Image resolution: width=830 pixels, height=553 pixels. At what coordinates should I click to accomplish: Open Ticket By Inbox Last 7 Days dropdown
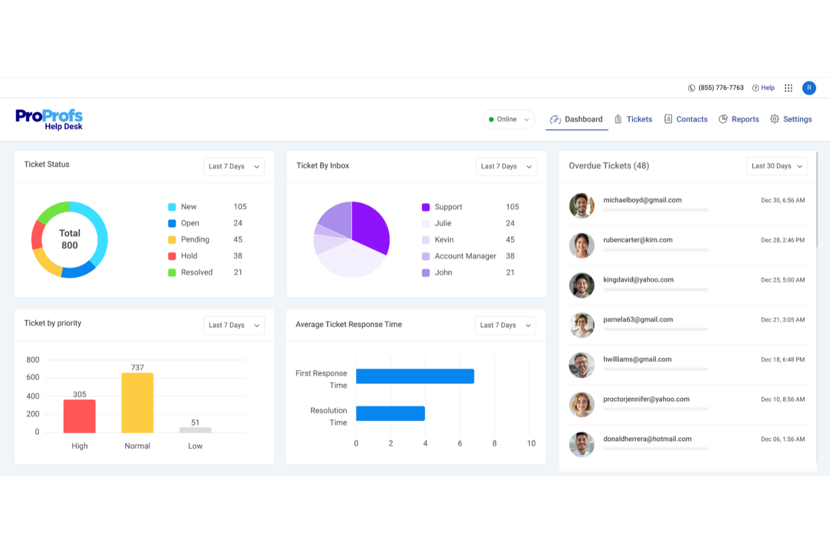506,166
